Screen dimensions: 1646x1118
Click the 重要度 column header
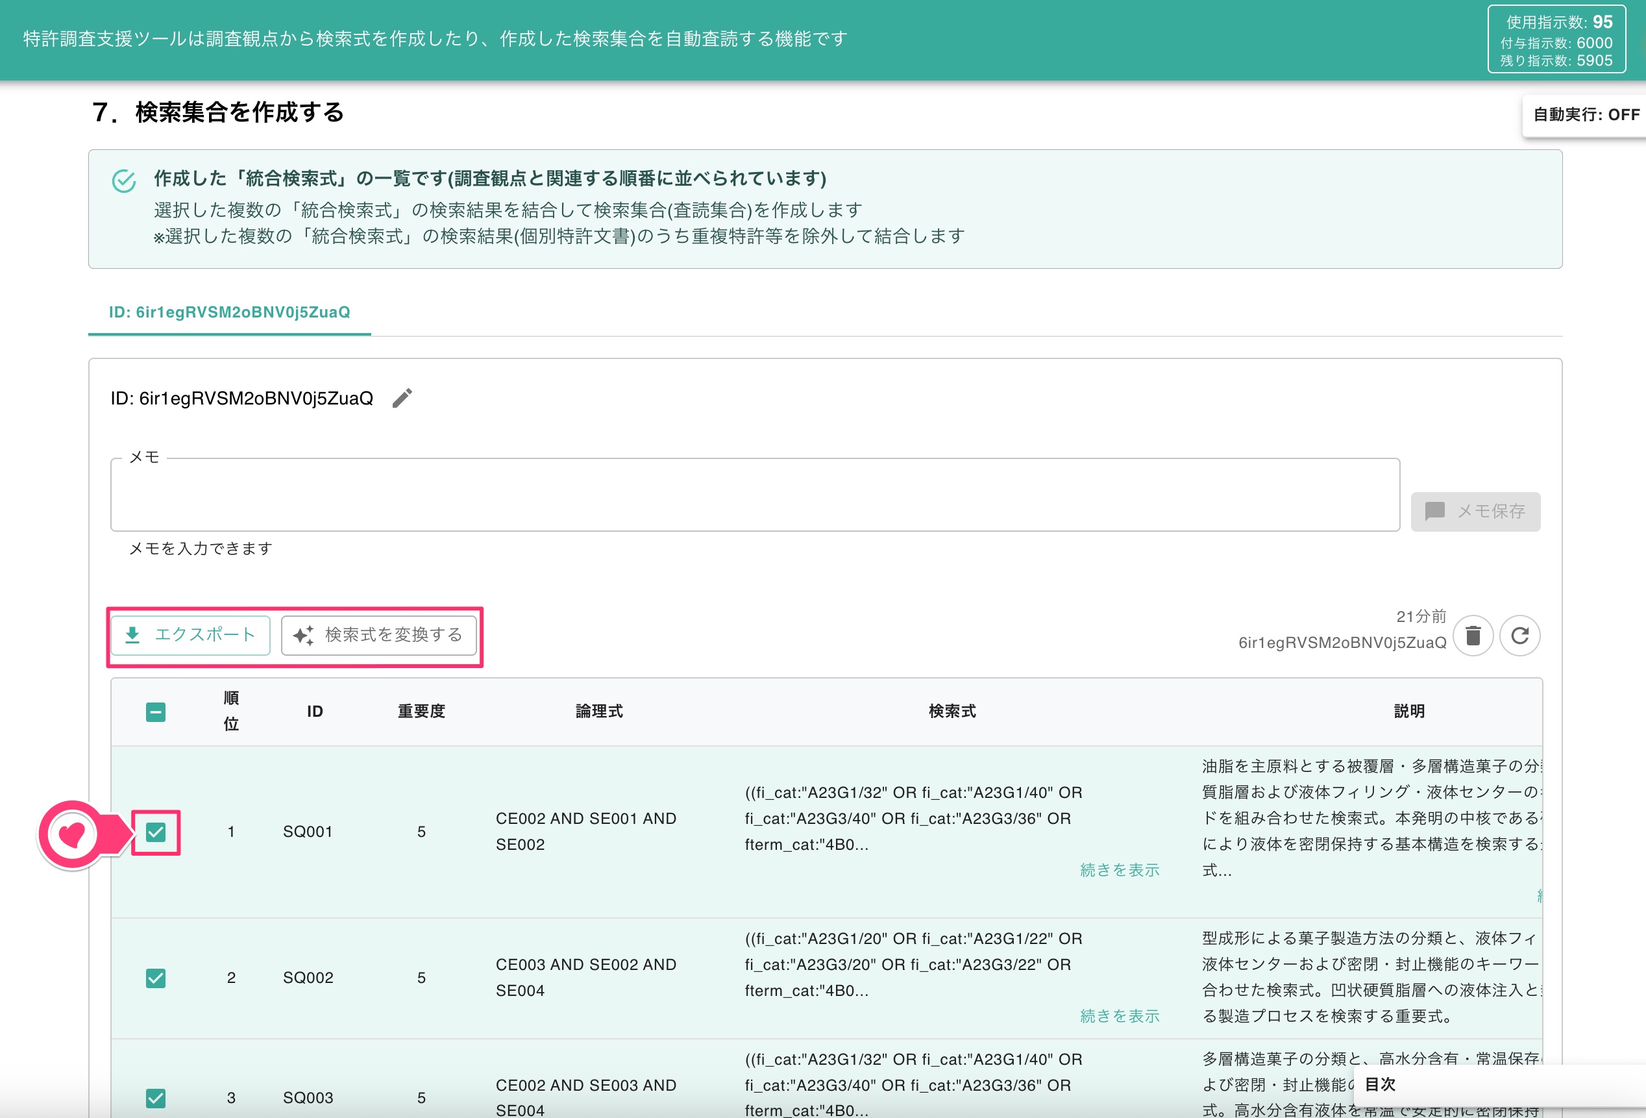point(421,712)
